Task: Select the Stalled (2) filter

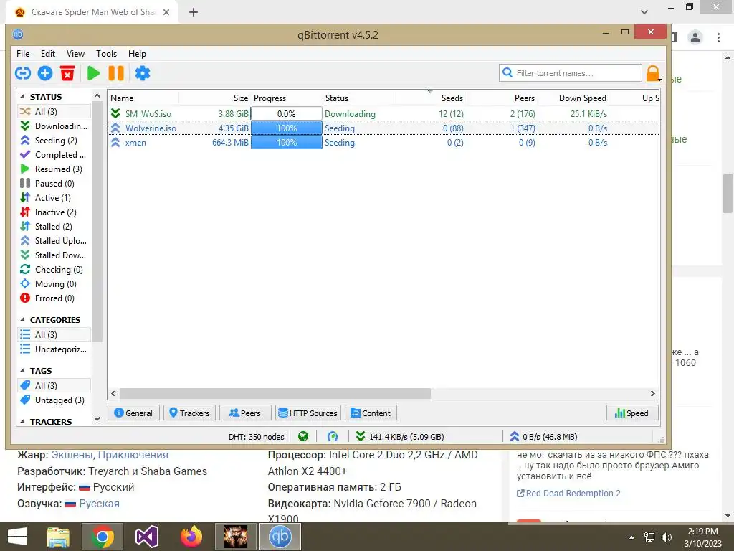Action: 54,227
